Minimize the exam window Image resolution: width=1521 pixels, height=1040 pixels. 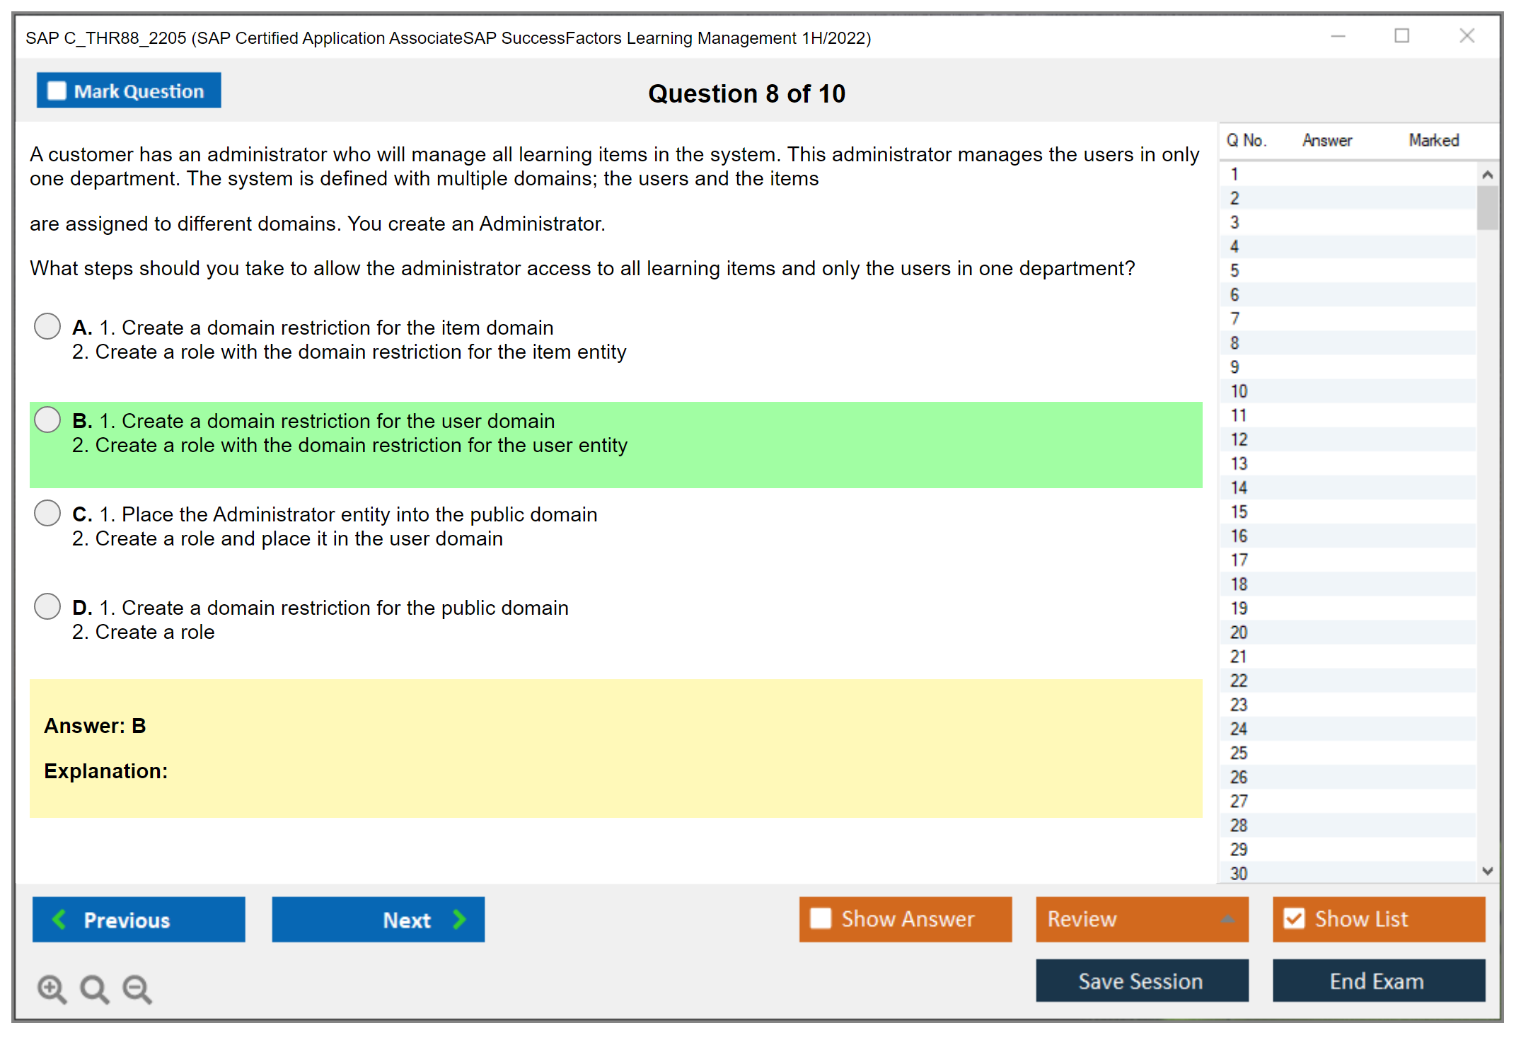pos(1338,36)
